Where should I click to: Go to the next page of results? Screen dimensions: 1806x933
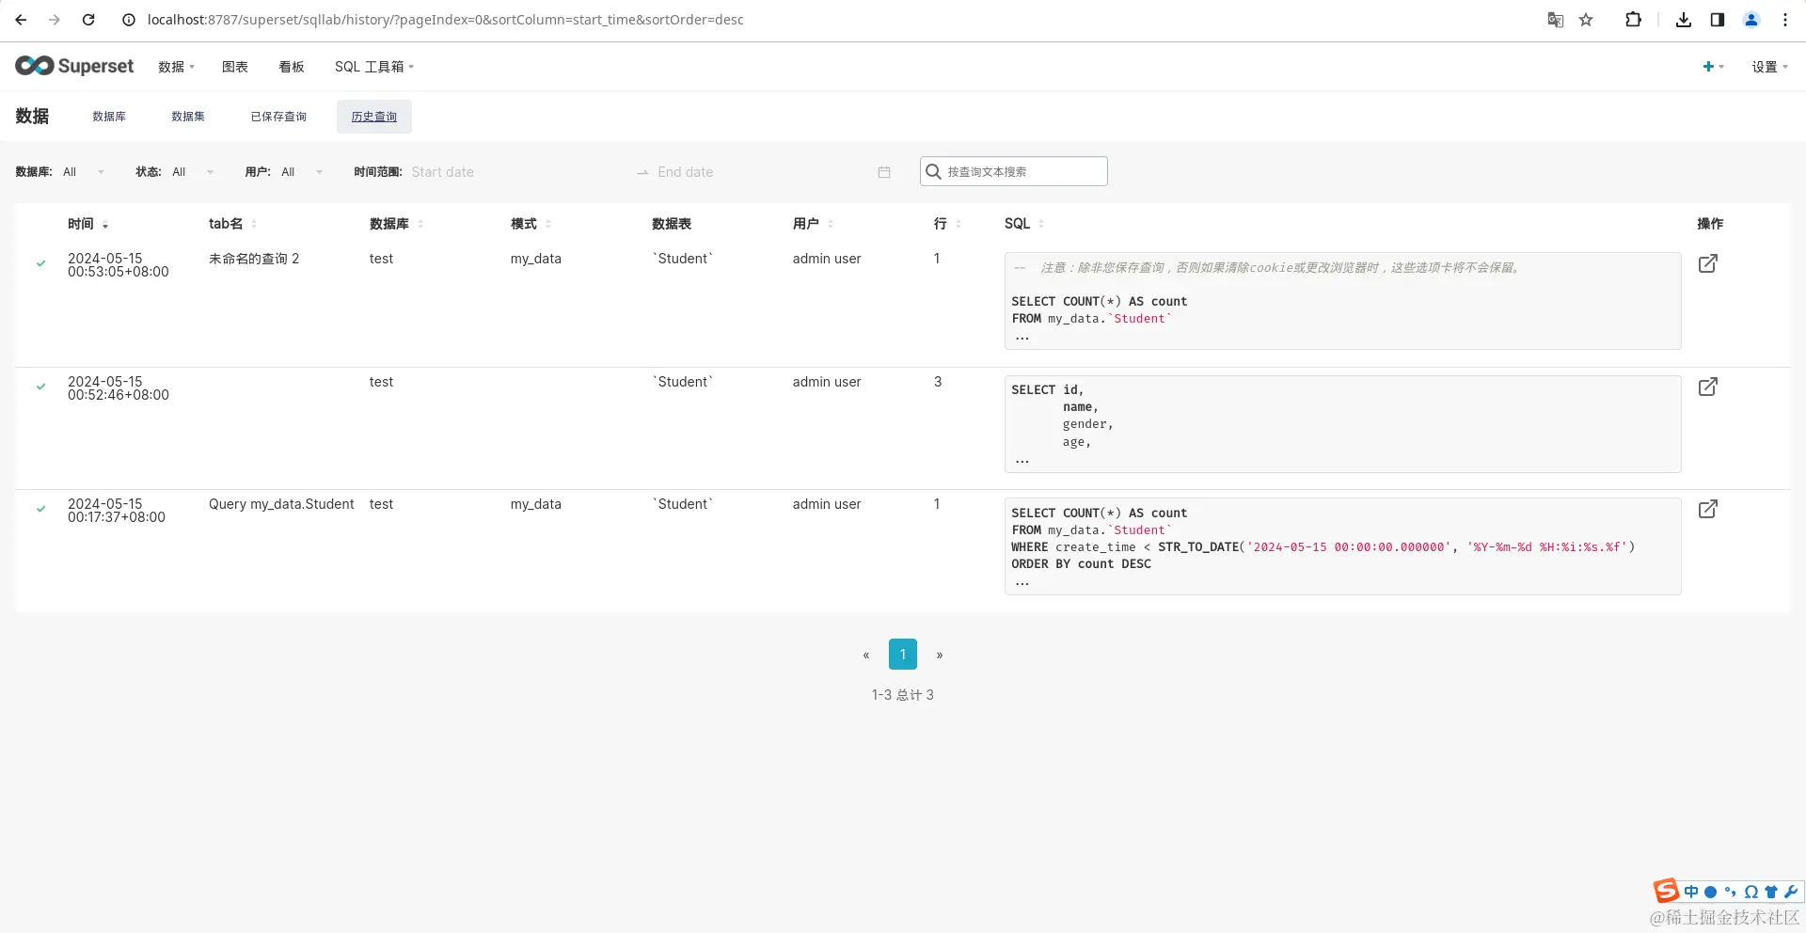(x=940, y=655)
